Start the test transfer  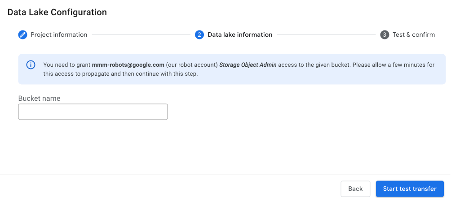[410, 189]
